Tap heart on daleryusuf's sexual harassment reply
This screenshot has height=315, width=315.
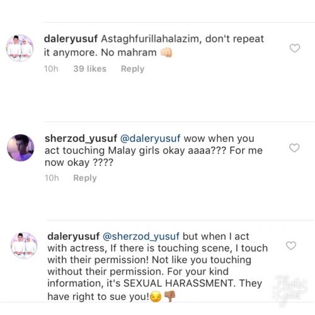click(x=291, y=246)
